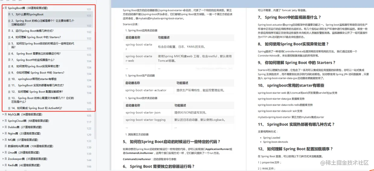
Task: Select Zookeeper篇 (35道高级面试题) bookmark
Action: coord(27,159)
